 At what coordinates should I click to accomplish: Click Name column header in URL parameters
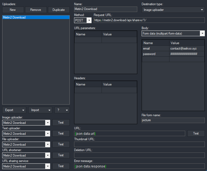click(88, 34)
